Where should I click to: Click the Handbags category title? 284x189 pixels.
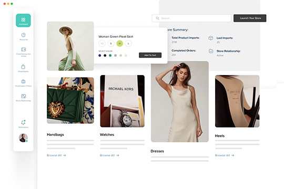(55, 134)
